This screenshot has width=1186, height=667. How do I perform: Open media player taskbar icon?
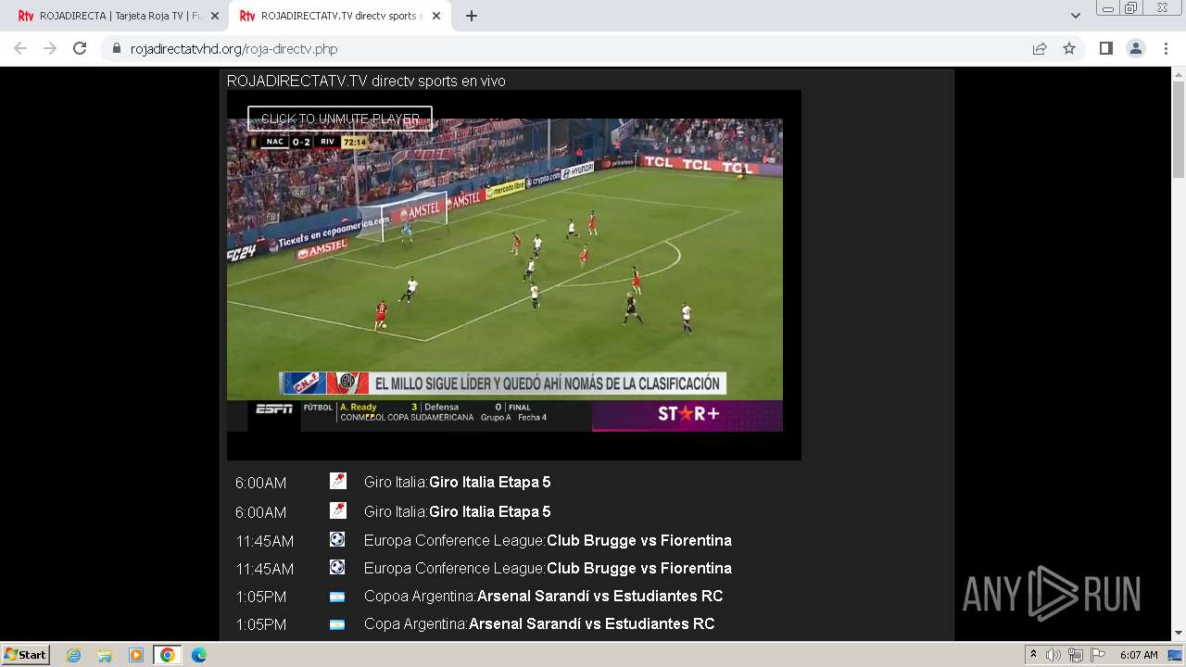pyautogui.click(x=136, y=655)
